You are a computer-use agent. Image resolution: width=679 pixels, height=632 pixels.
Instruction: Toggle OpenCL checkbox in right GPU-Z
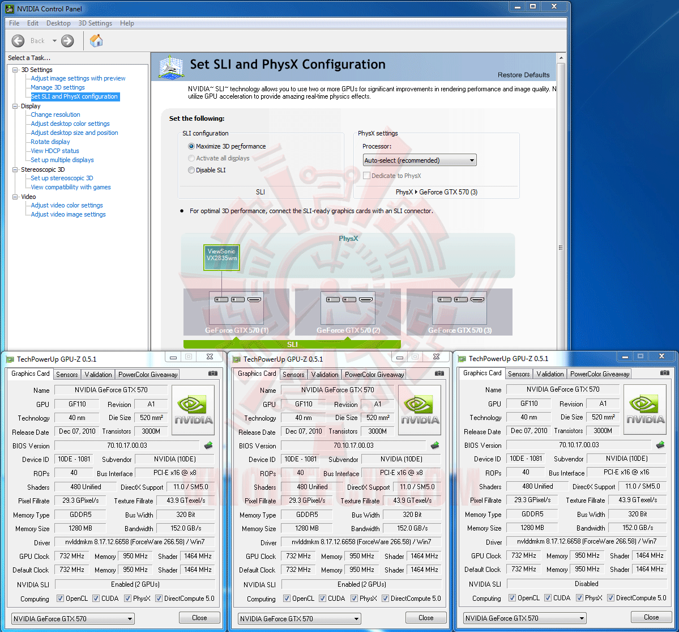[x=513, y=598]
